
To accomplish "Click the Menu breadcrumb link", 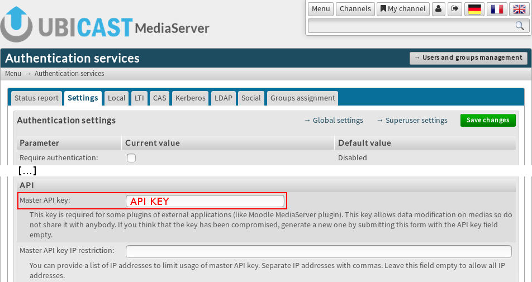I will [x=13, y=74].
